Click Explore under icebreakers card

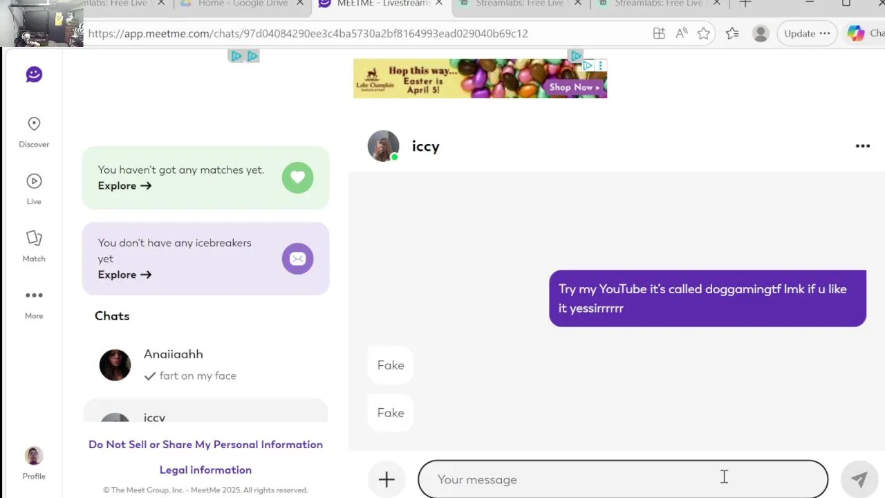(x=124, y=275)
